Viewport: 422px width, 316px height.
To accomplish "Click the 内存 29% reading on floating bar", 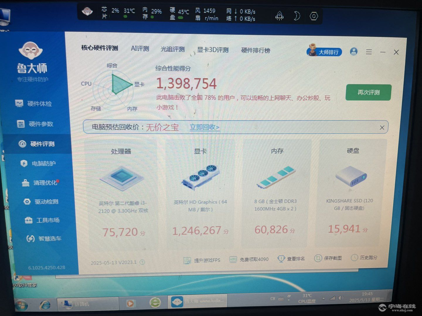I will [x=152, y=13].
